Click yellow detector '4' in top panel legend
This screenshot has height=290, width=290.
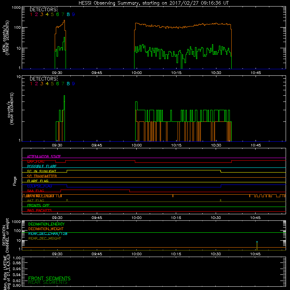[47, 14]
